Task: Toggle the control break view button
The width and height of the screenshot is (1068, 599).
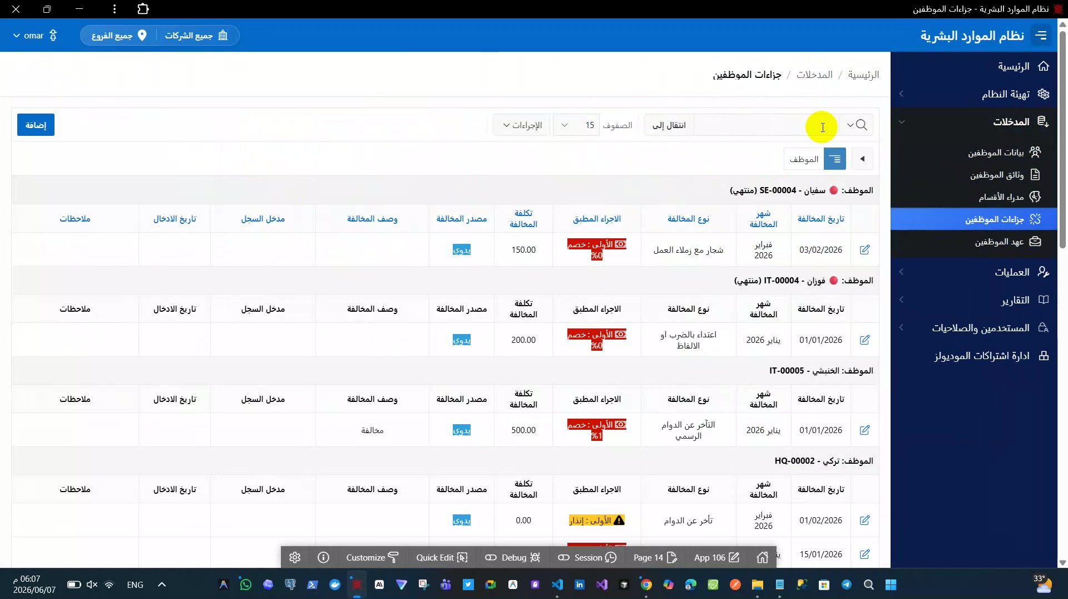Action: [x=834, y=159]
